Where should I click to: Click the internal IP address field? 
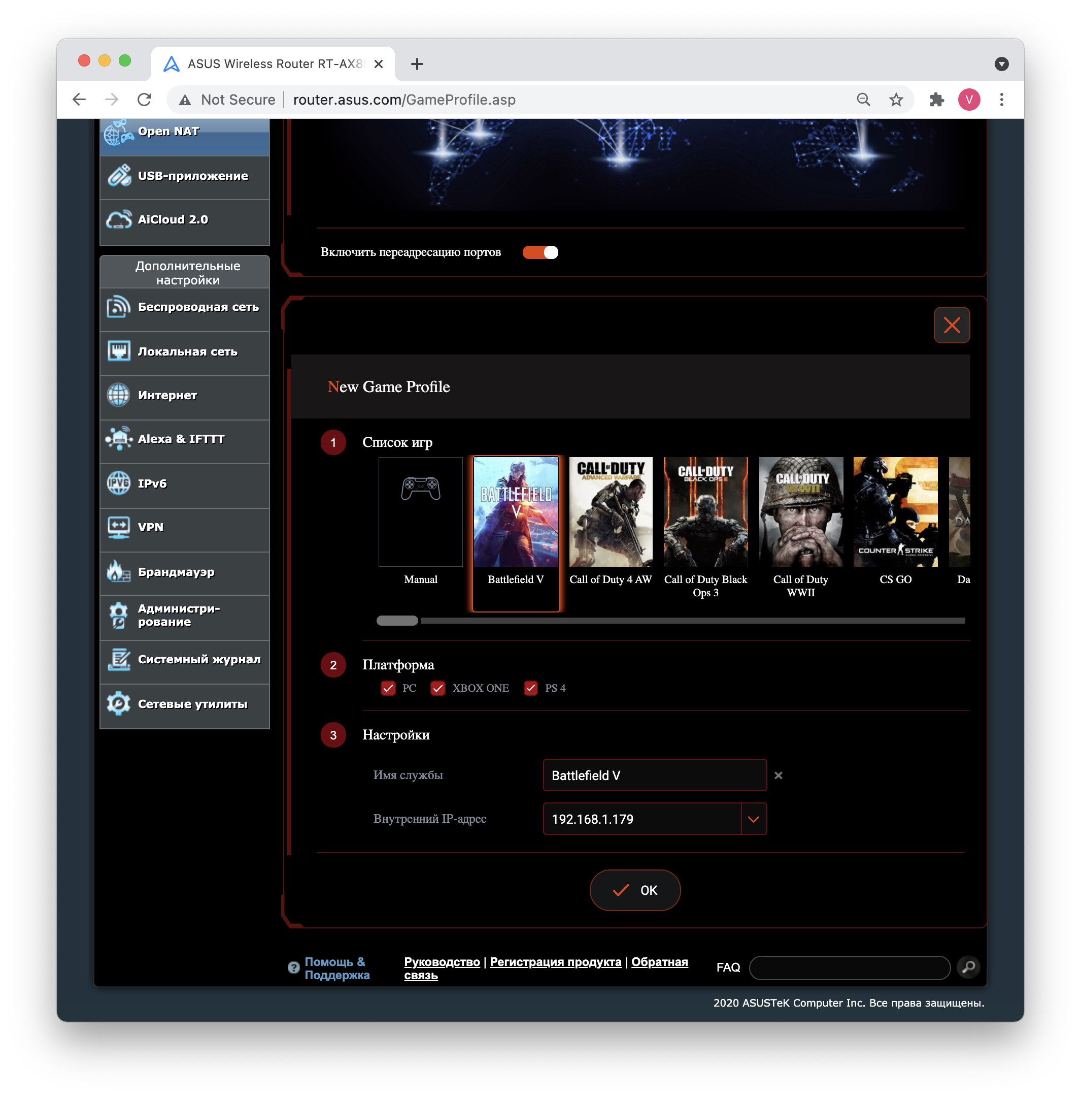coord(642,819)
